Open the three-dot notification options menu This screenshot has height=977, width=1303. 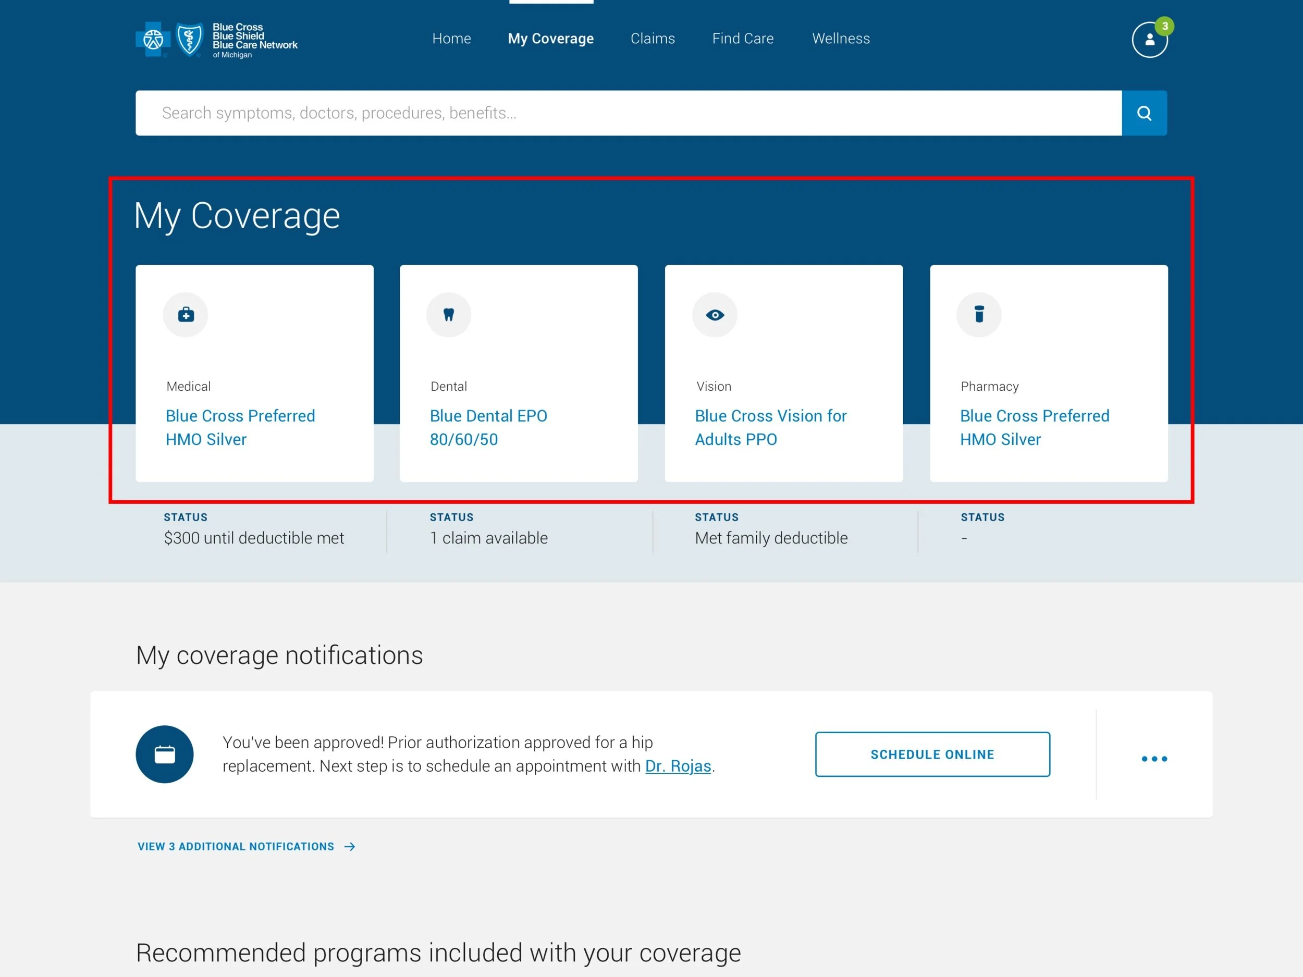tap(1153, 759)
